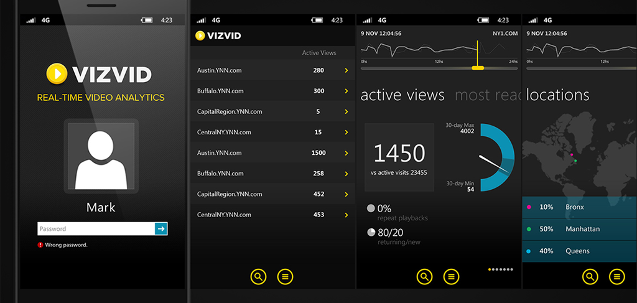Tap the signal bars on the locations screen

[533, 20]
